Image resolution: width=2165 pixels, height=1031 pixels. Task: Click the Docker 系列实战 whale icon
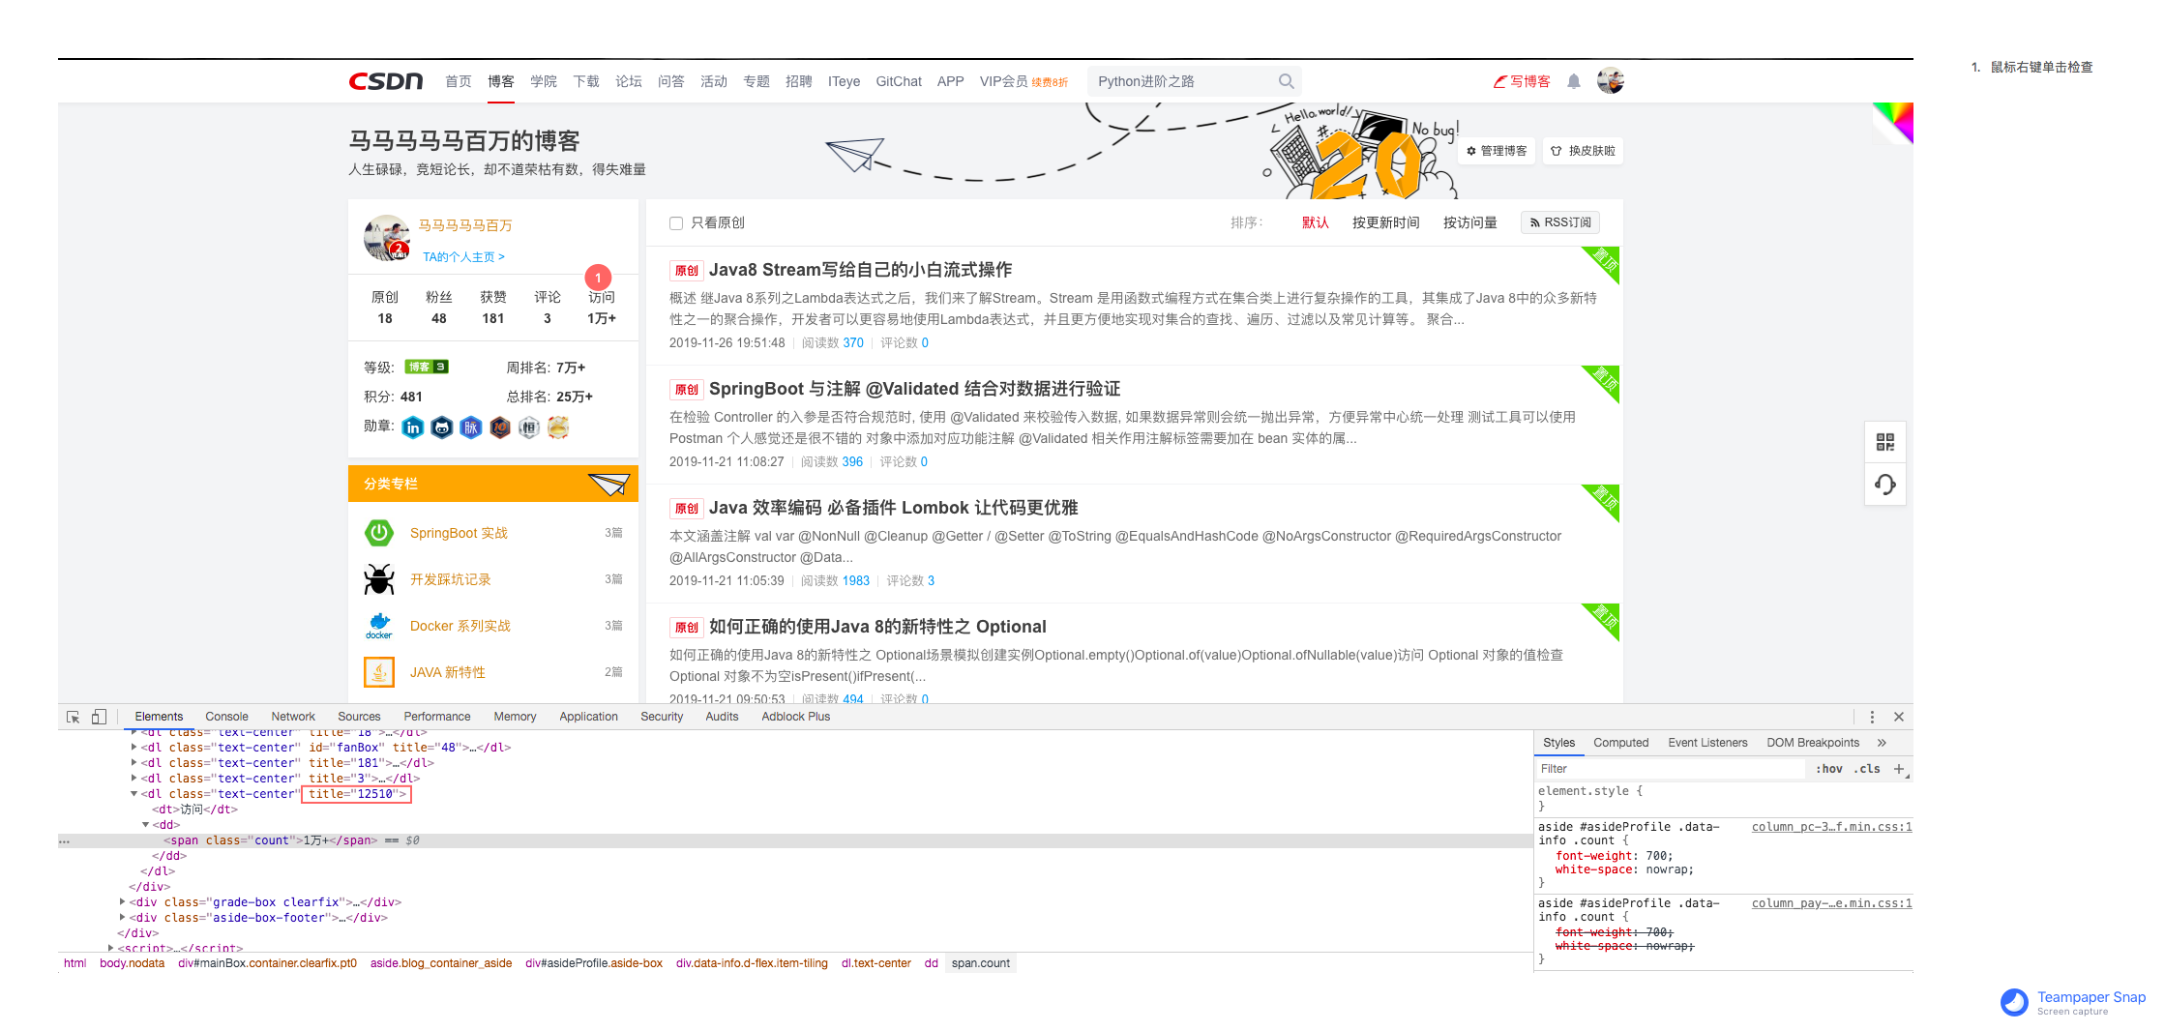[378, 626]
